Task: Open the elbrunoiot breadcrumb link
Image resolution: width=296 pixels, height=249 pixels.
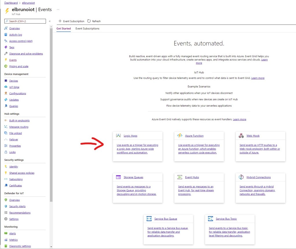Action: [x=28, y=3]
